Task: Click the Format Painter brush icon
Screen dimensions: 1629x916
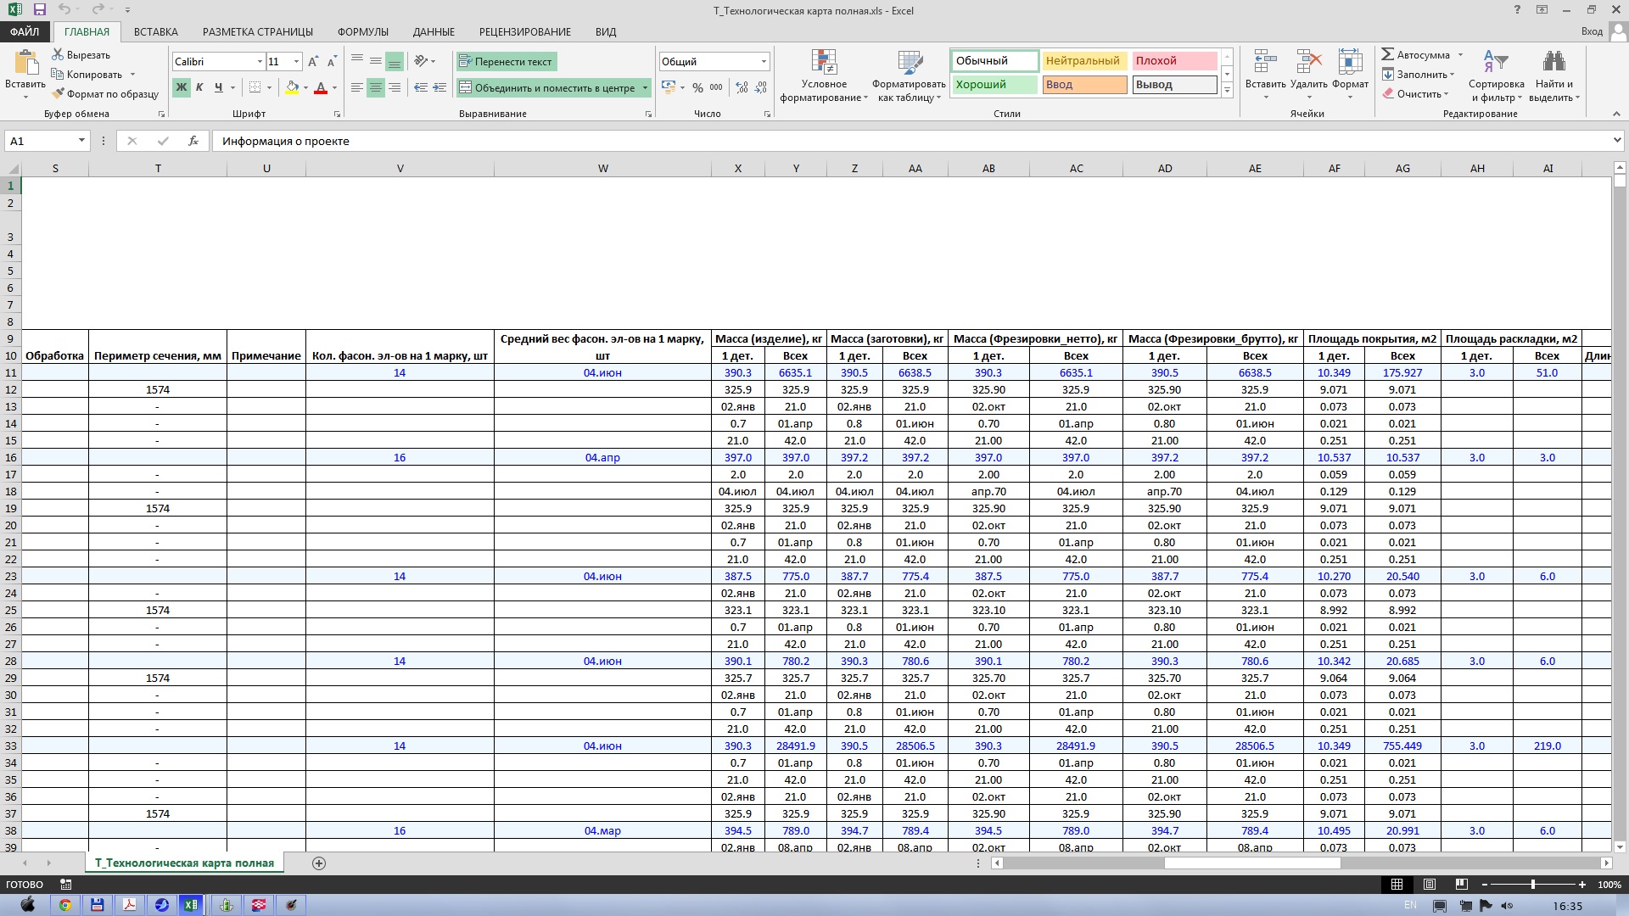Action: [x=58, y=94]
